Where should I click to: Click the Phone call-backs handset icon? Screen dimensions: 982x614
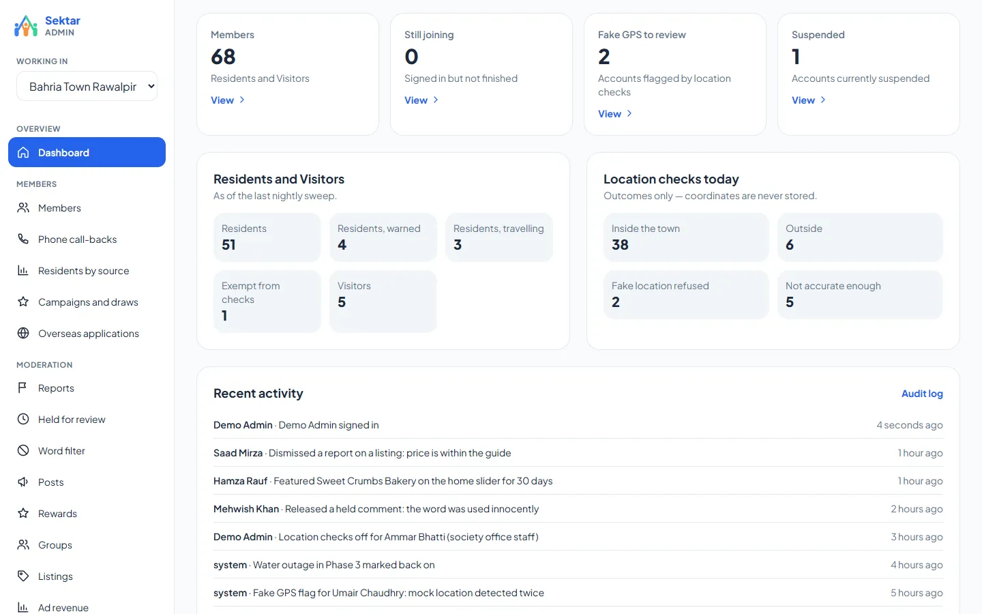(23, 239)
